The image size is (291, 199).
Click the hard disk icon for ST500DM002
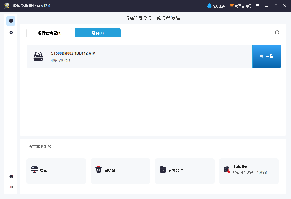point(38,56)
